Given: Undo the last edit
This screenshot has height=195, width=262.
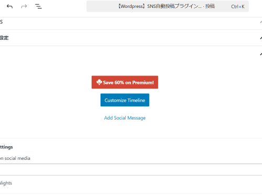Looking at the screenshot, I should point(9,6).
